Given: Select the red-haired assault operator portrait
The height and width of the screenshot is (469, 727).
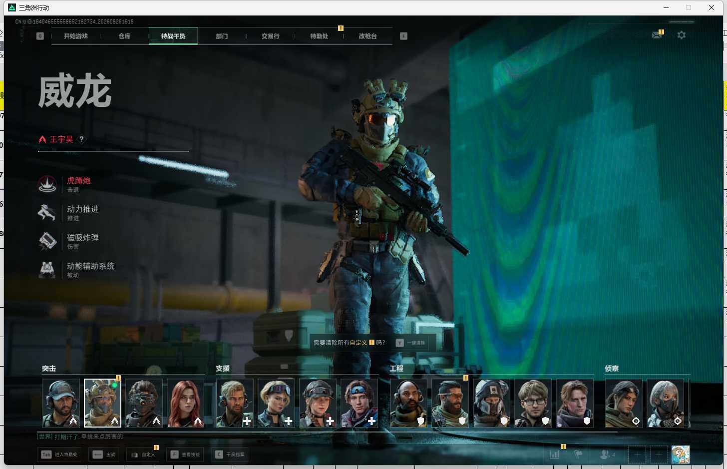Looking at the screenshot, I should click(185, 403).
